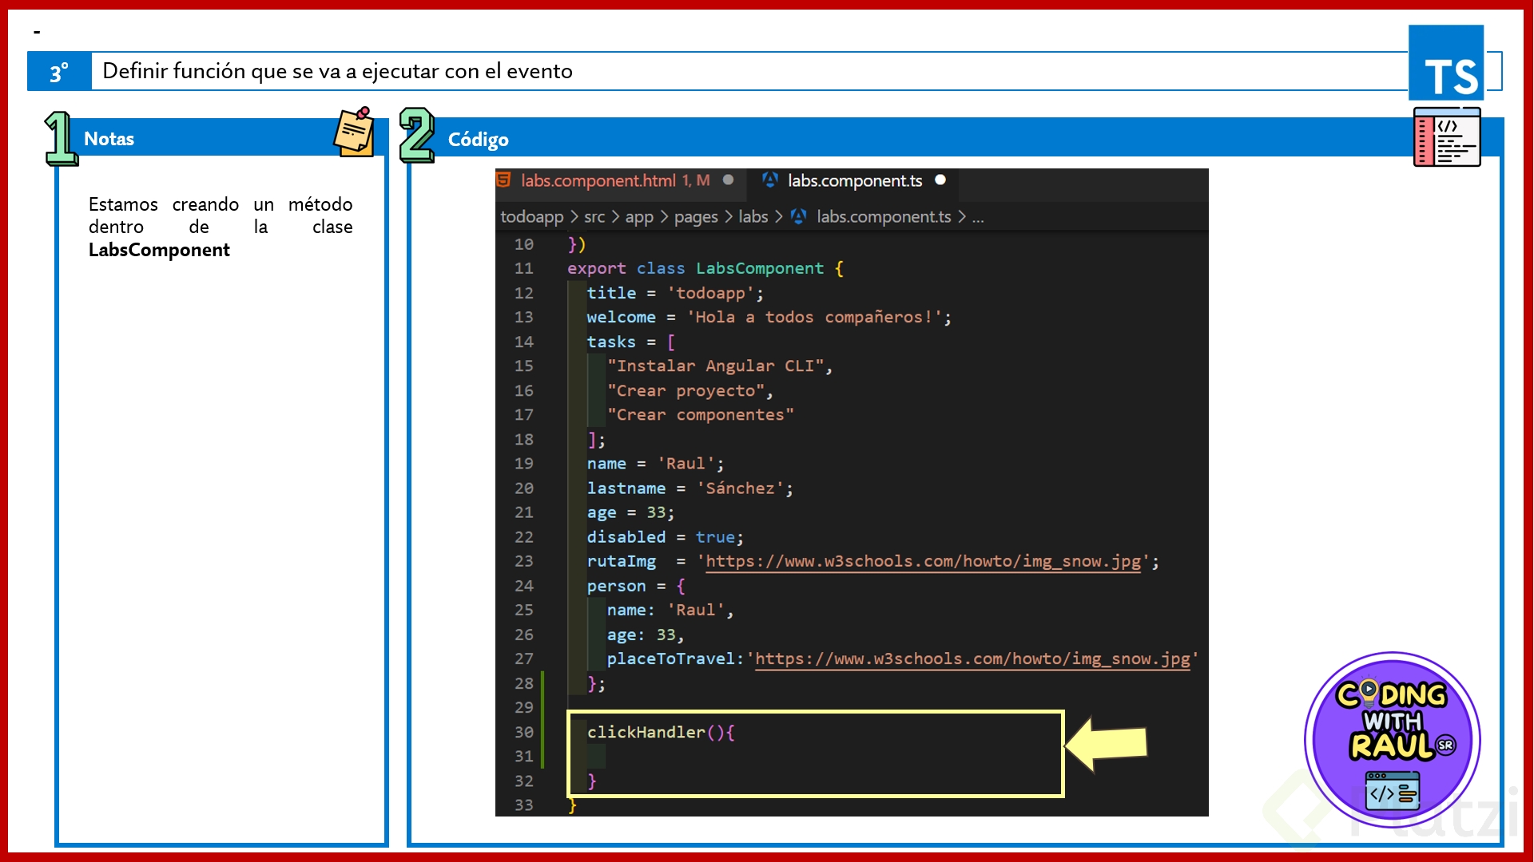Select the labs breadcrumb folder segment
Screen dimensions: 1534x862
pos(753,217)
